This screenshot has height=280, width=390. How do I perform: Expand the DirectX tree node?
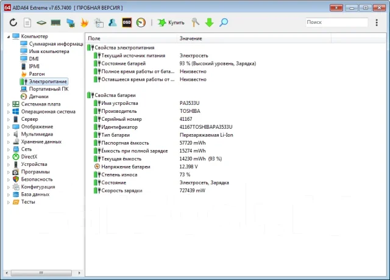tap(9, 157)
